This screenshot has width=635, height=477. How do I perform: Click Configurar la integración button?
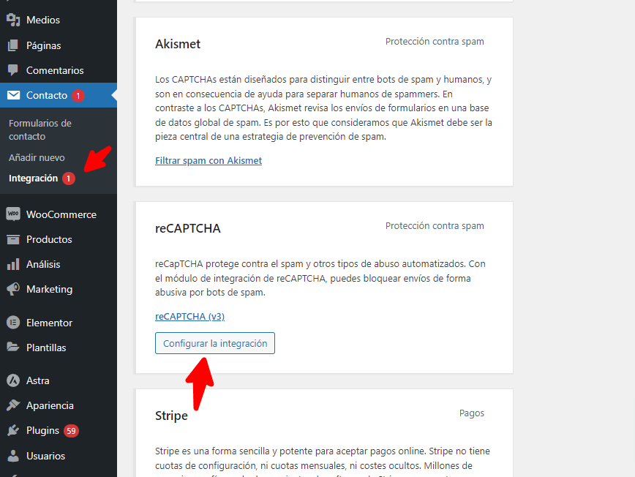[x=215, y=343]
